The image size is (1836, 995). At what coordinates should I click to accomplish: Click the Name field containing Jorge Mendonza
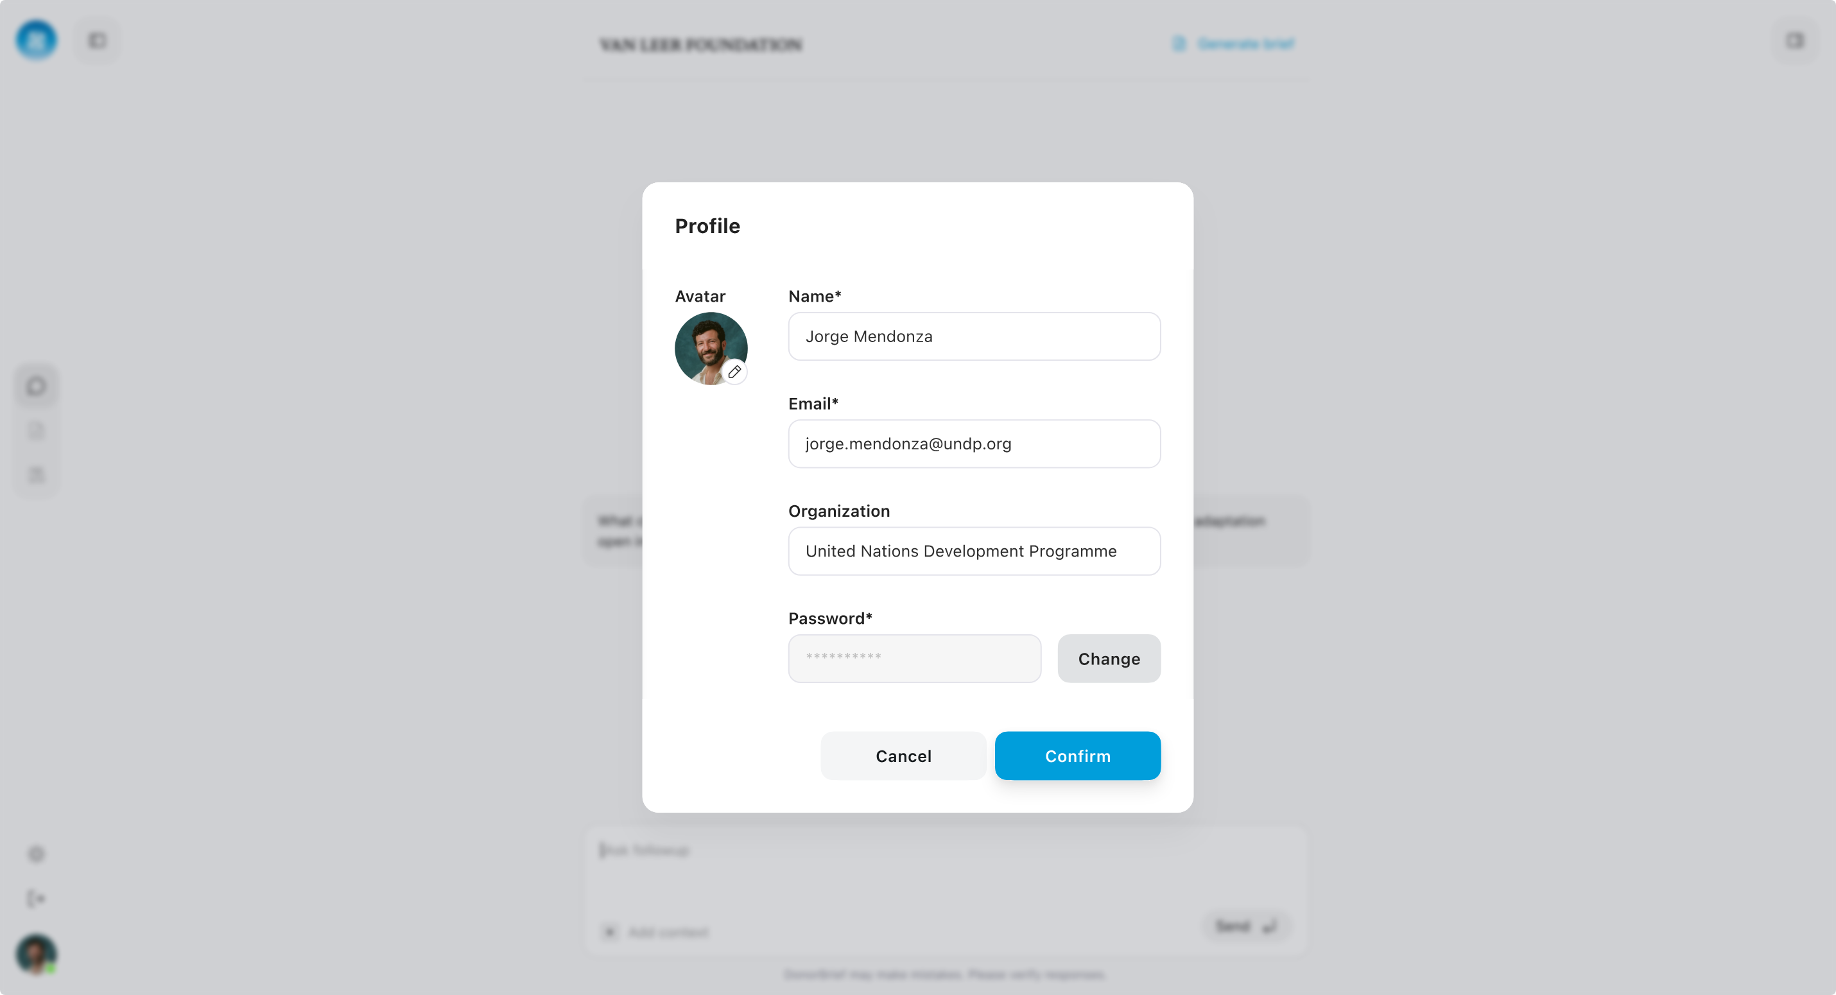coord(974,336)
